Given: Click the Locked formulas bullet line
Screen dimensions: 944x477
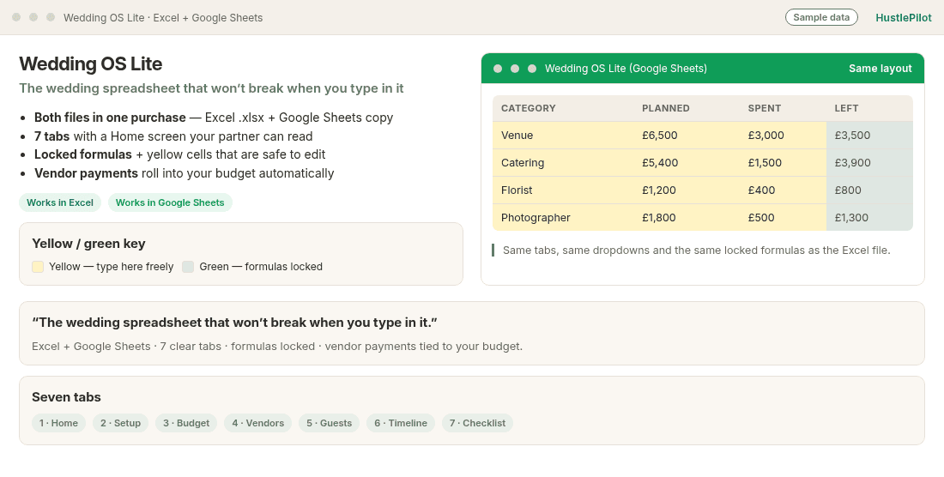Looking at the screenshot, I should [179, 154].
